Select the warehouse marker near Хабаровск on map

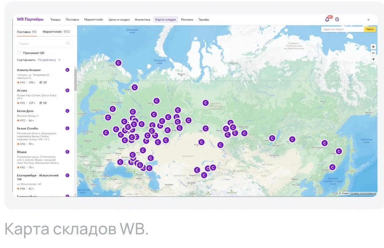click(x=339, y=151)
